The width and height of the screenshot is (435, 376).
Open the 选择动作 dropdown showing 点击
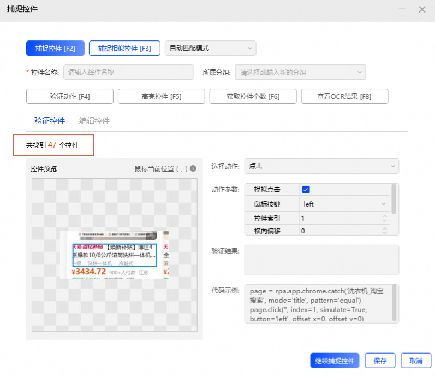coord(321,166)
